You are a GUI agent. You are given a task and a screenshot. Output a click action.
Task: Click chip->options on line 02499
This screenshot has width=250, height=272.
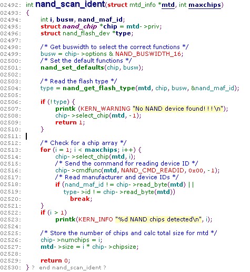tap(86, 54)
